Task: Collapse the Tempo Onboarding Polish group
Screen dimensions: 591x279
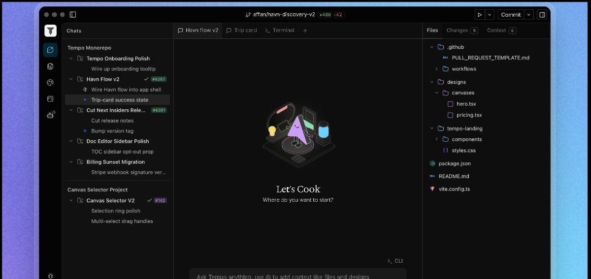Action: click(x=71, y=59)
